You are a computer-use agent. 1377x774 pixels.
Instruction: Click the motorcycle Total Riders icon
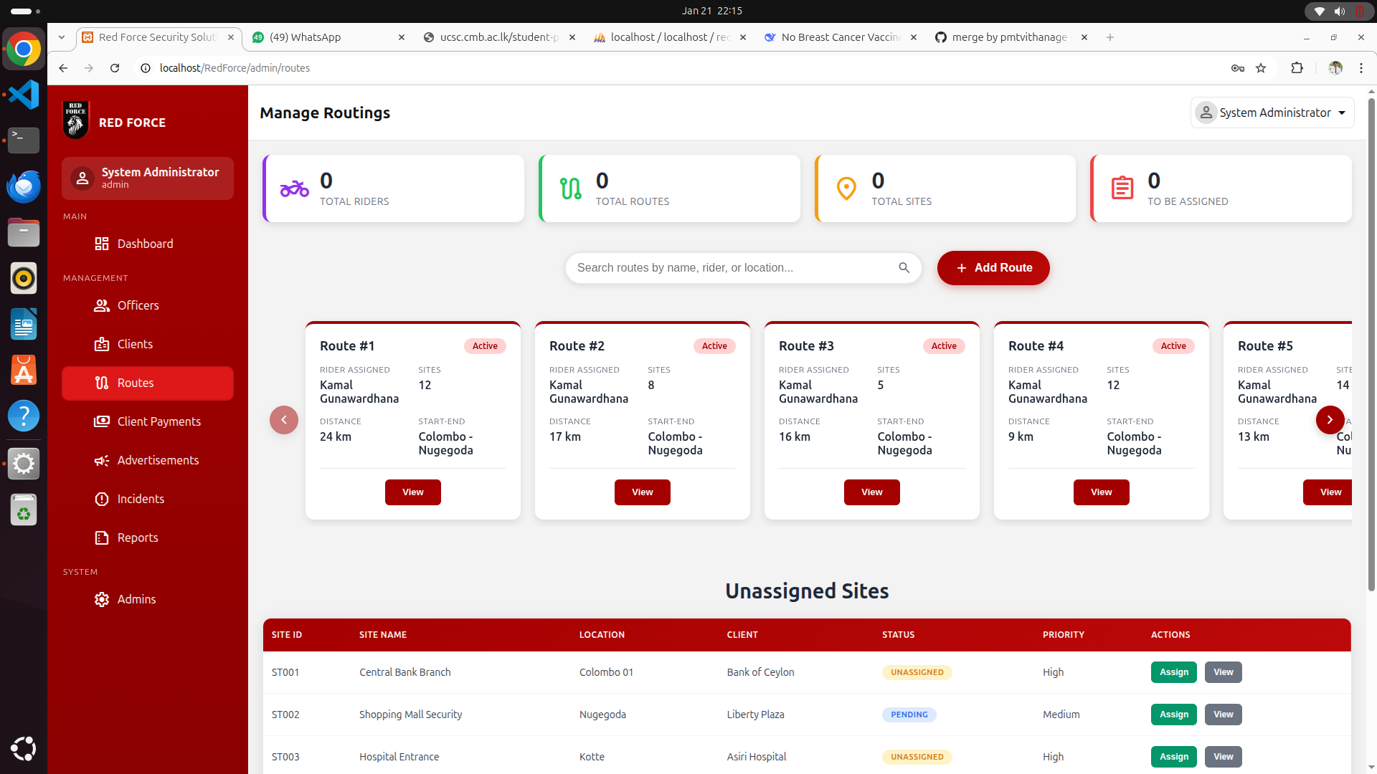(x=294, y=189)
